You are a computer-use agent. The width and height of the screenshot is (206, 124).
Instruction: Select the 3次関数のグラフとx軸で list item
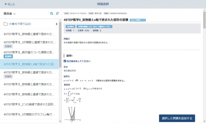point(29,114)
